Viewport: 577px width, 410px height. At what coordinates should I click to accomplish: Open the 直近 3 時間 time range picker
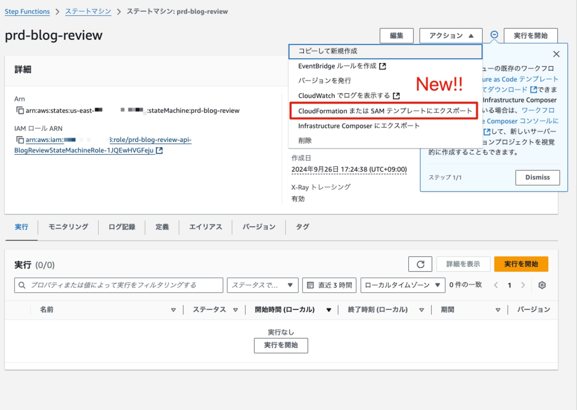pos(329,285)
